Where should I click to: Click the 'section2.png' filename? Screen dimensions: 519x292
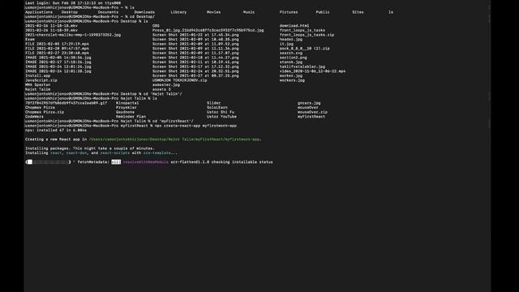(x=294, y=58)
